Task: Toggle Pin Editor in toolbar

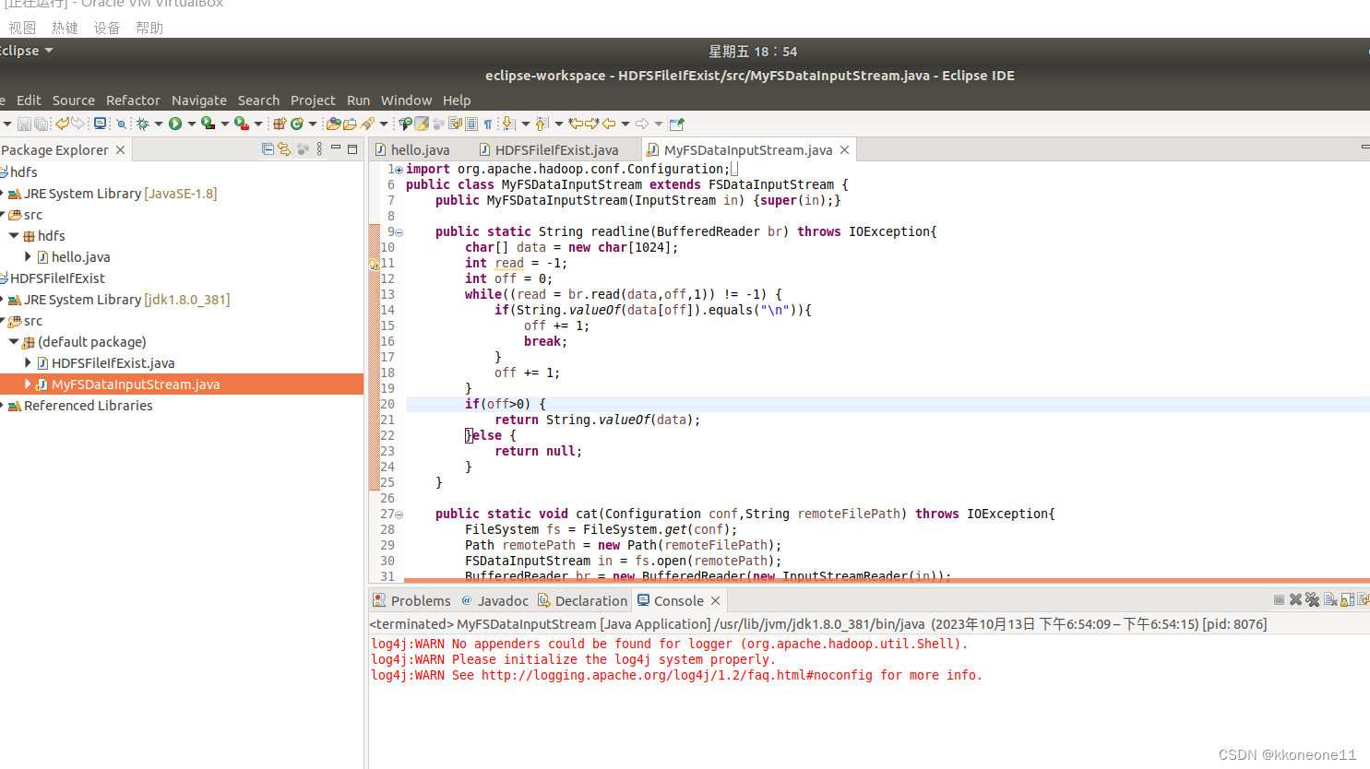Action: click(x=676, y=124)
